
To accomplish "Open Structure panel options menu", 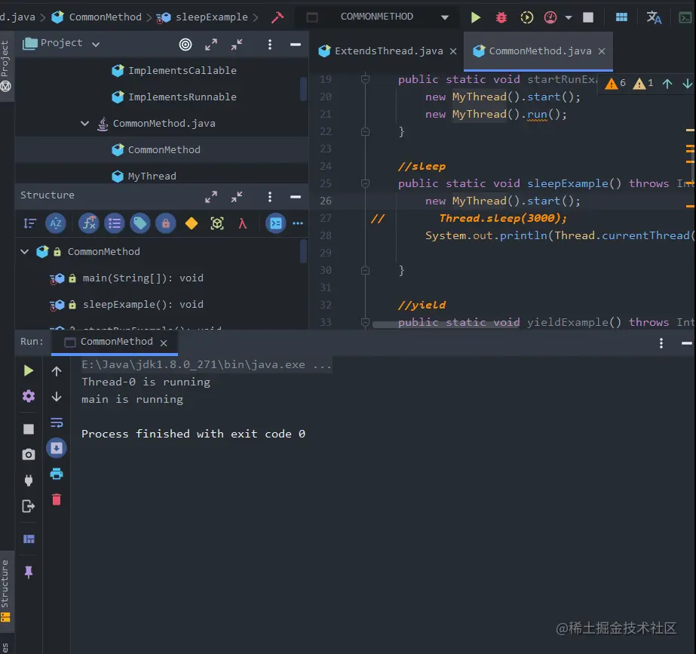I will [270, 197].
